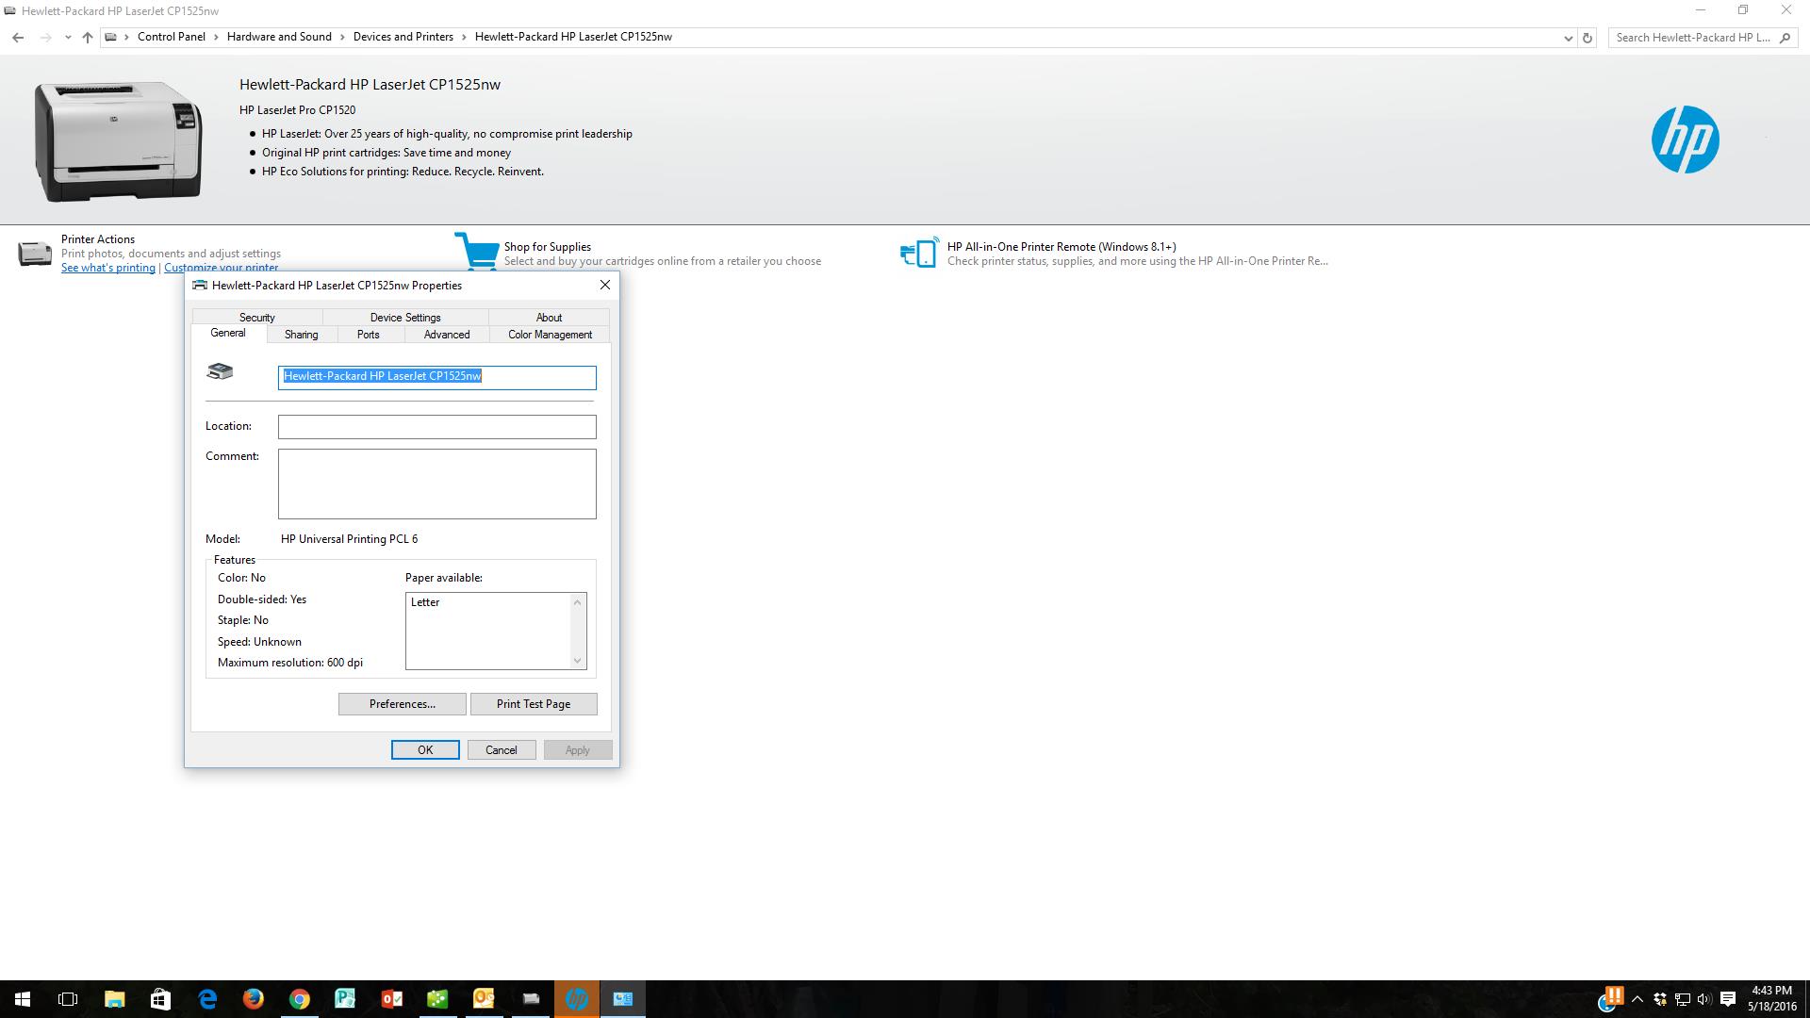The width and height of the screenshot is (1810, 1018).
Task: Click the HP logo in the header
Action: [1685, 140]
